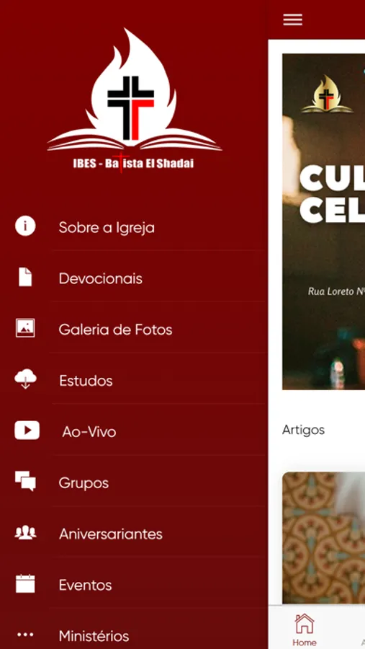Image resolution: width=365 pixels, height=649 pixels.
Task: Go to the Estudos section
Action: (x=133, y=380)
